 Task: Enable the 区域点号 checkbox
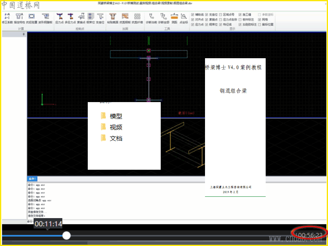click(221, 15)
